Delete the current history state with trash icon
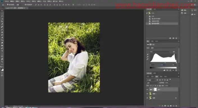Image resolution: width=198 pixels, height=108 pixels. (x=176, y=38)
